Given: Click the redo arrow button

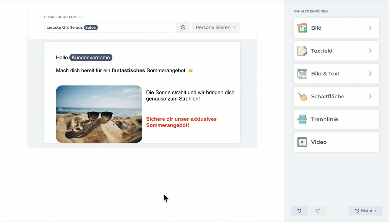Looking at the screenshot, I should click(x=318, y=211).
